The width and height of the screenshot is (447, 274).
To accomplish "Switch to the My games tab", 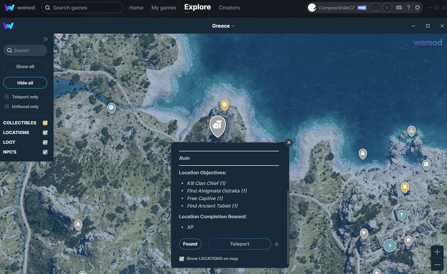I will coord(163,7).
